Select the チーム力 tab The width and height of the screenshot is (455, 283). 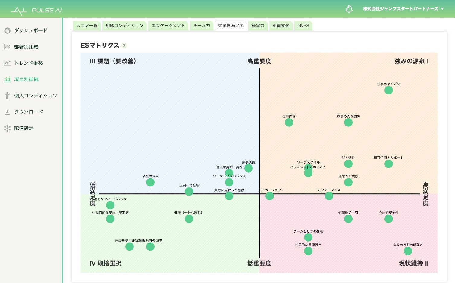[202, 26]
